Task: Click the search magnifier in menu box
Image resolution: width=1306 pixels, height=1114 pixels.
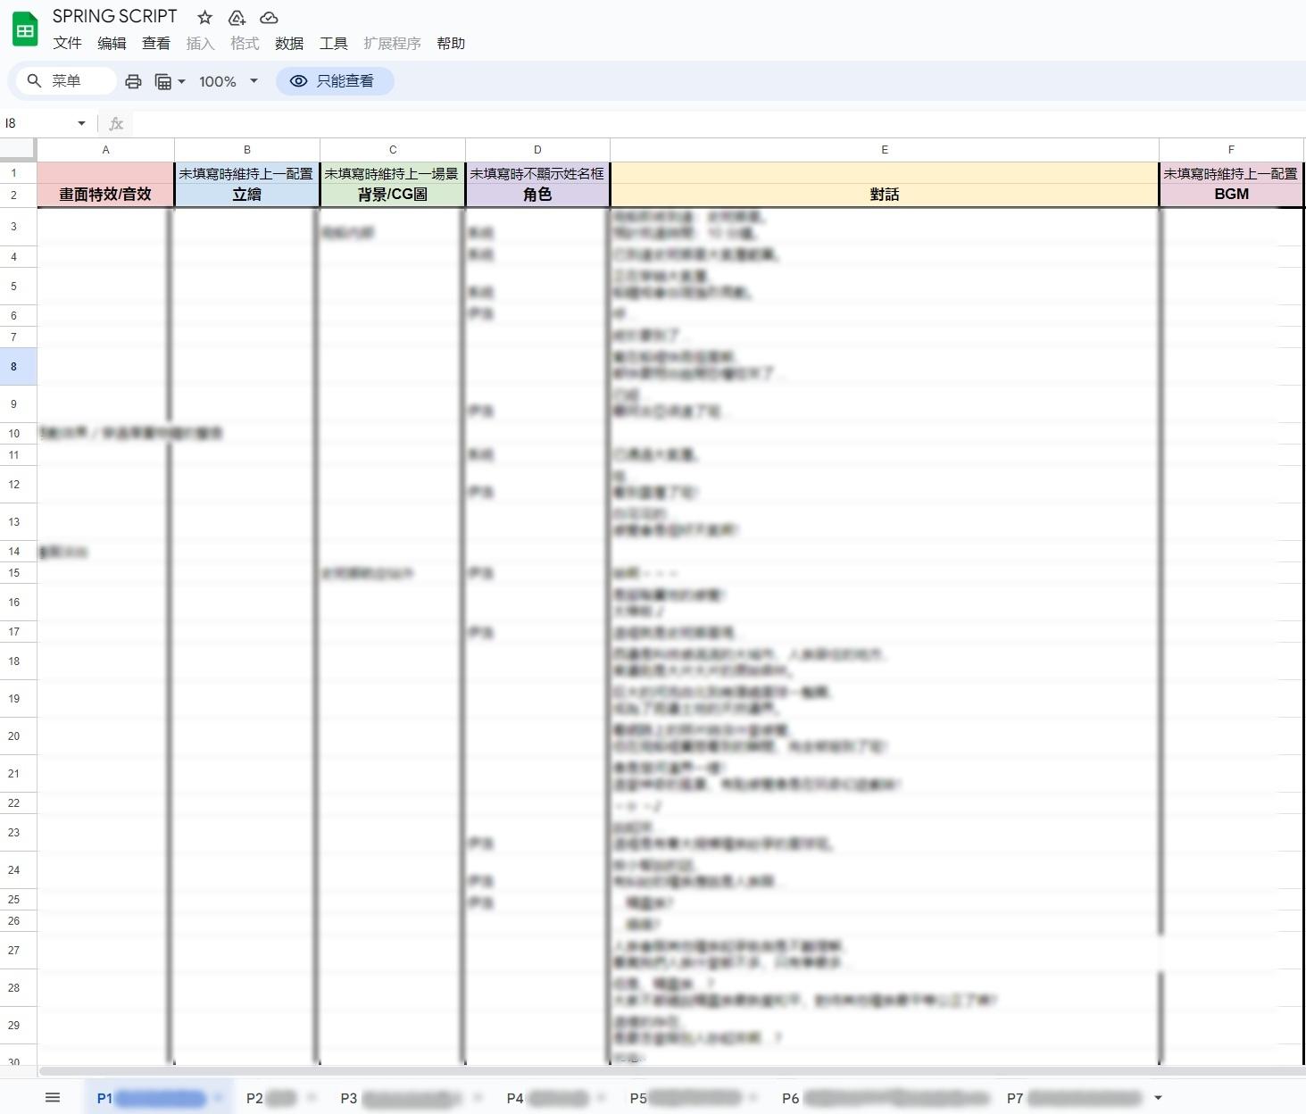Action: [34, 81]
